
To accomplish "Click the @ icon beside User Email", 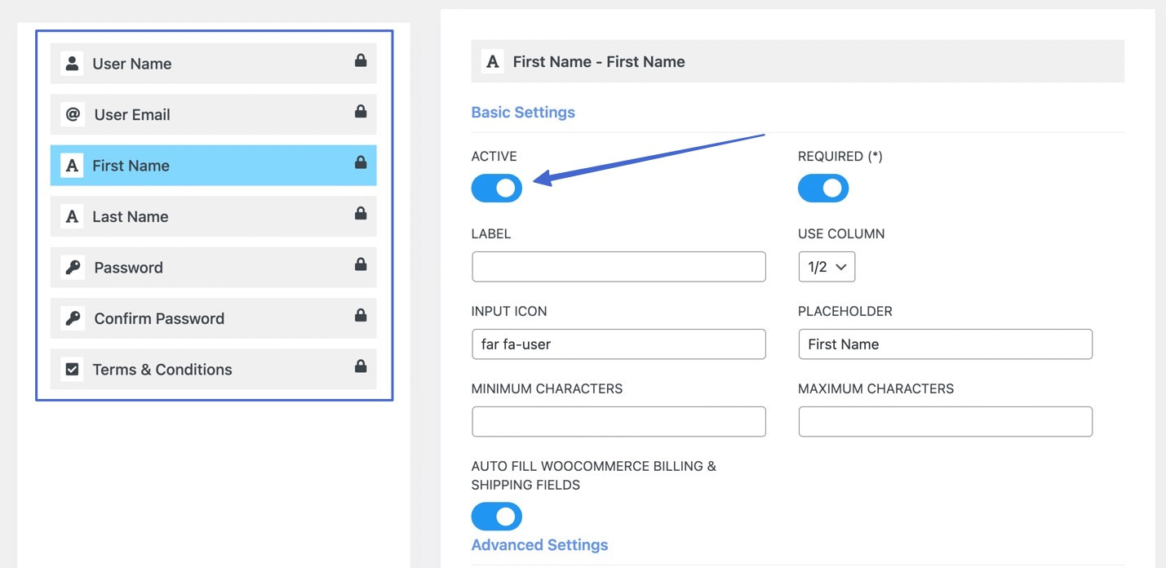I will (72, 114).
